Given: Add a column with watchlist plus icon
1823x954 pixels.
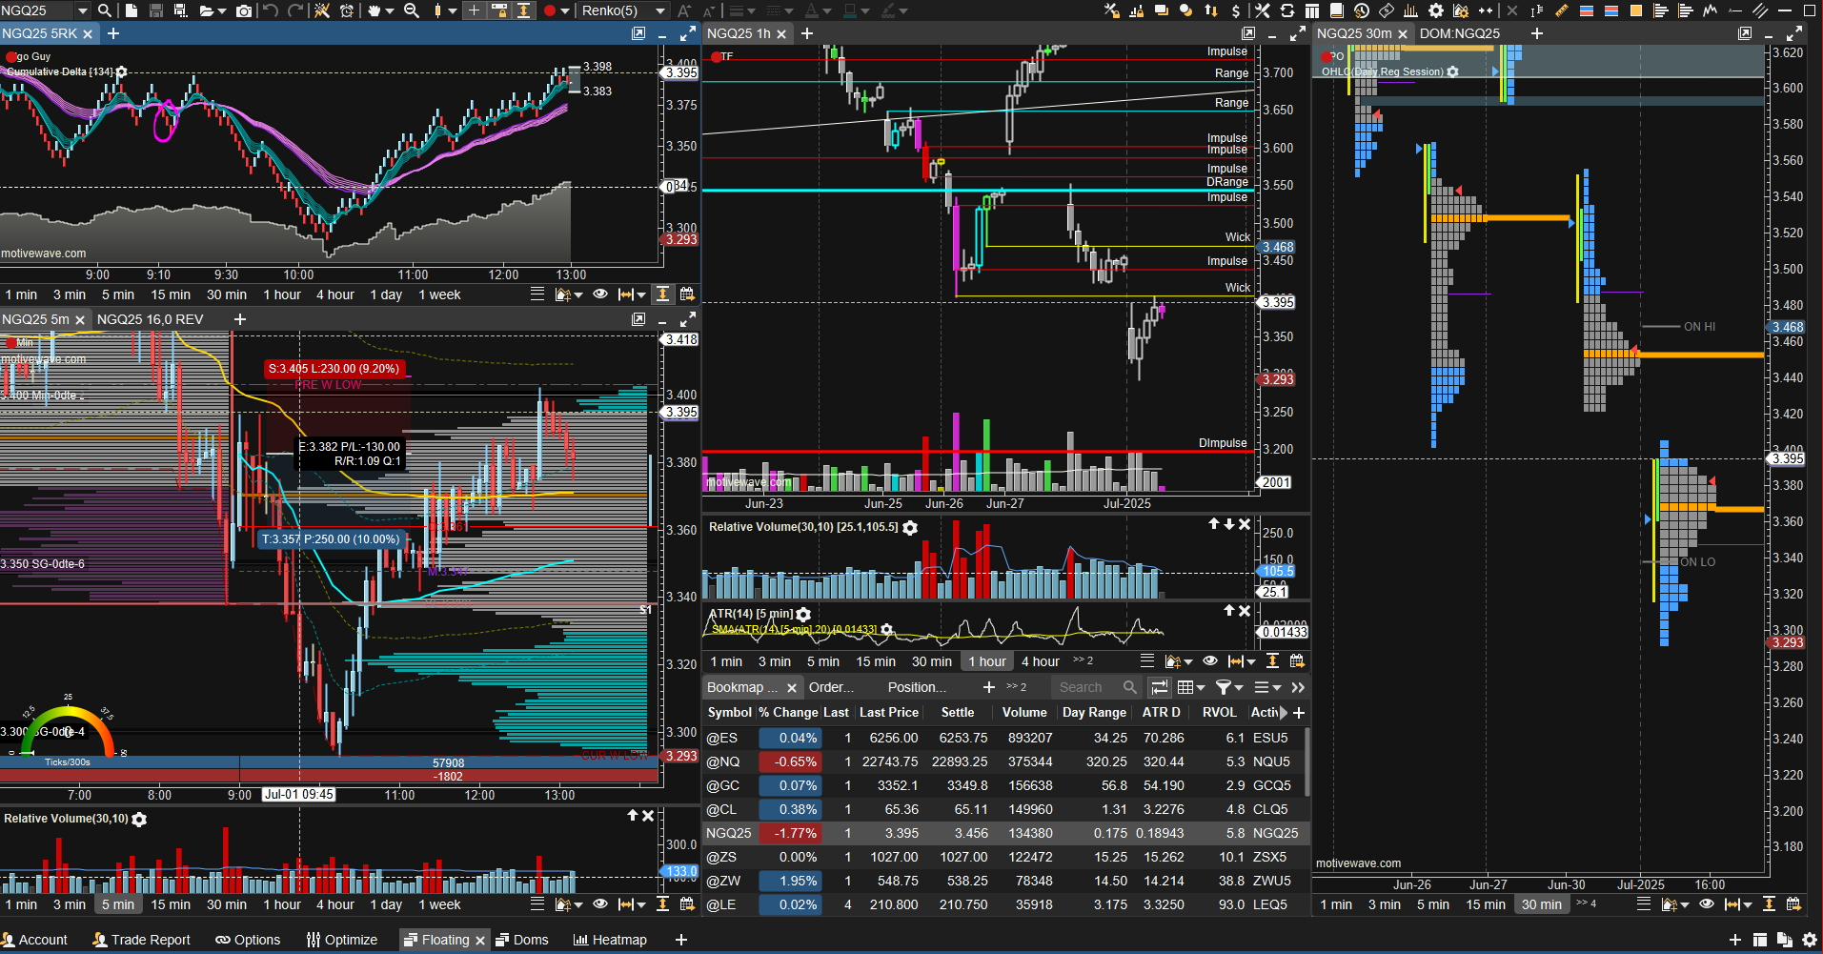Looking at the screenshot, I should pos(1298,713).
